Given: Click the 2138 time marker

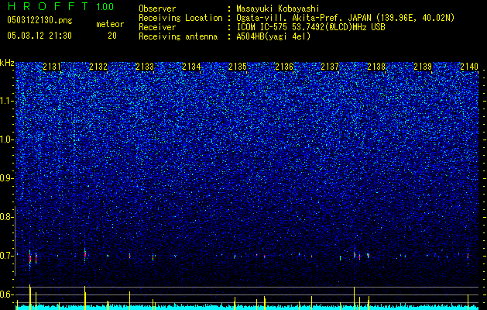Looking at the screenshot, I should point(376,66).
